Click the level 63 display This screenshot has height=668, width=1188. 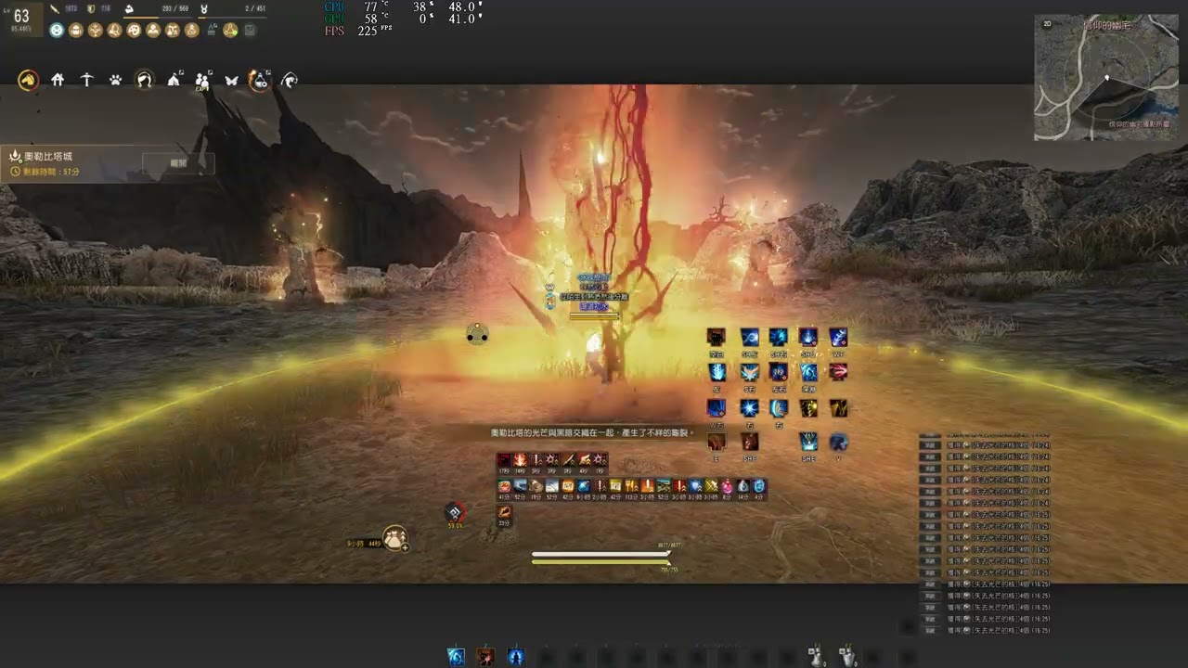pyautogui.click(x=22, y=18)
